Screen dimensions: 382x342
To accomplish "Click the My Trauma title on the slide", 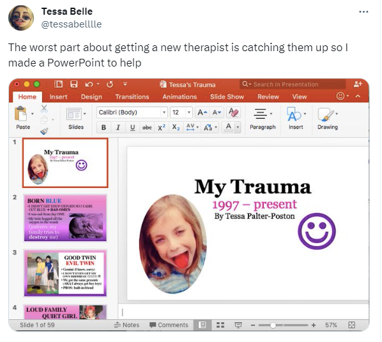I will [x=252, y=187].
